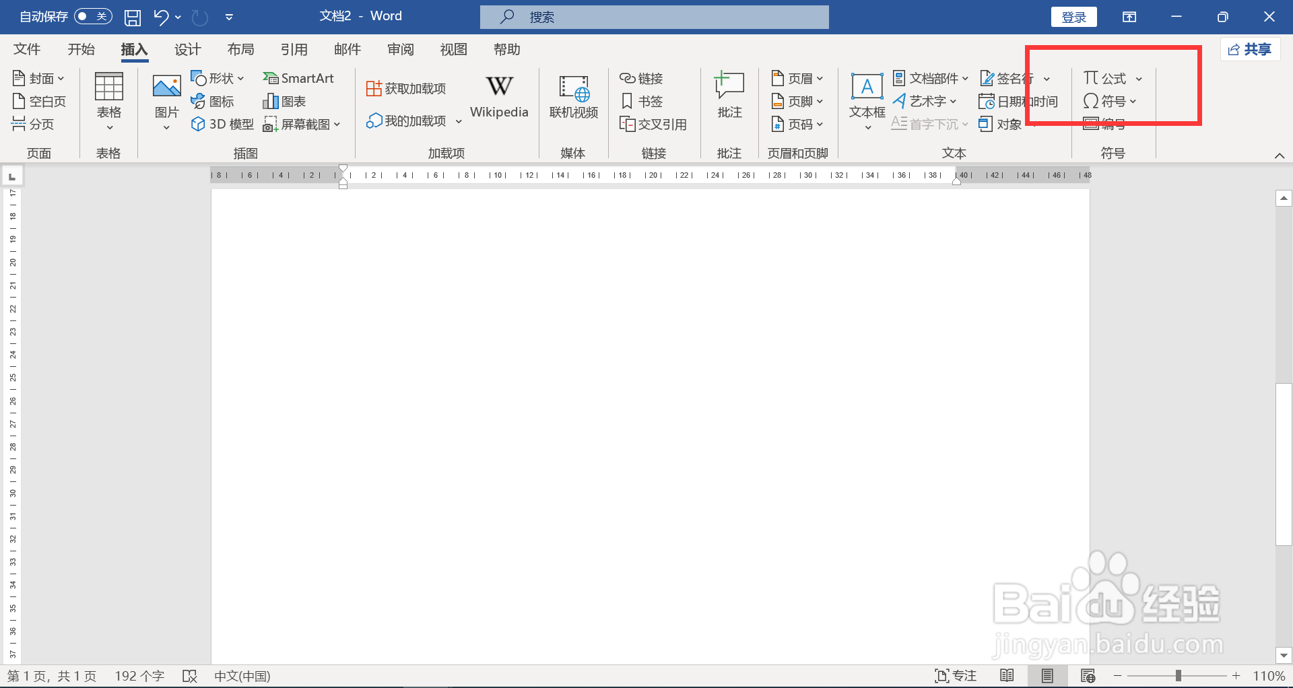This screenshot has height=688, width=1293.
Task: Switch to the 设计 tab
Action: coord(187,49)
